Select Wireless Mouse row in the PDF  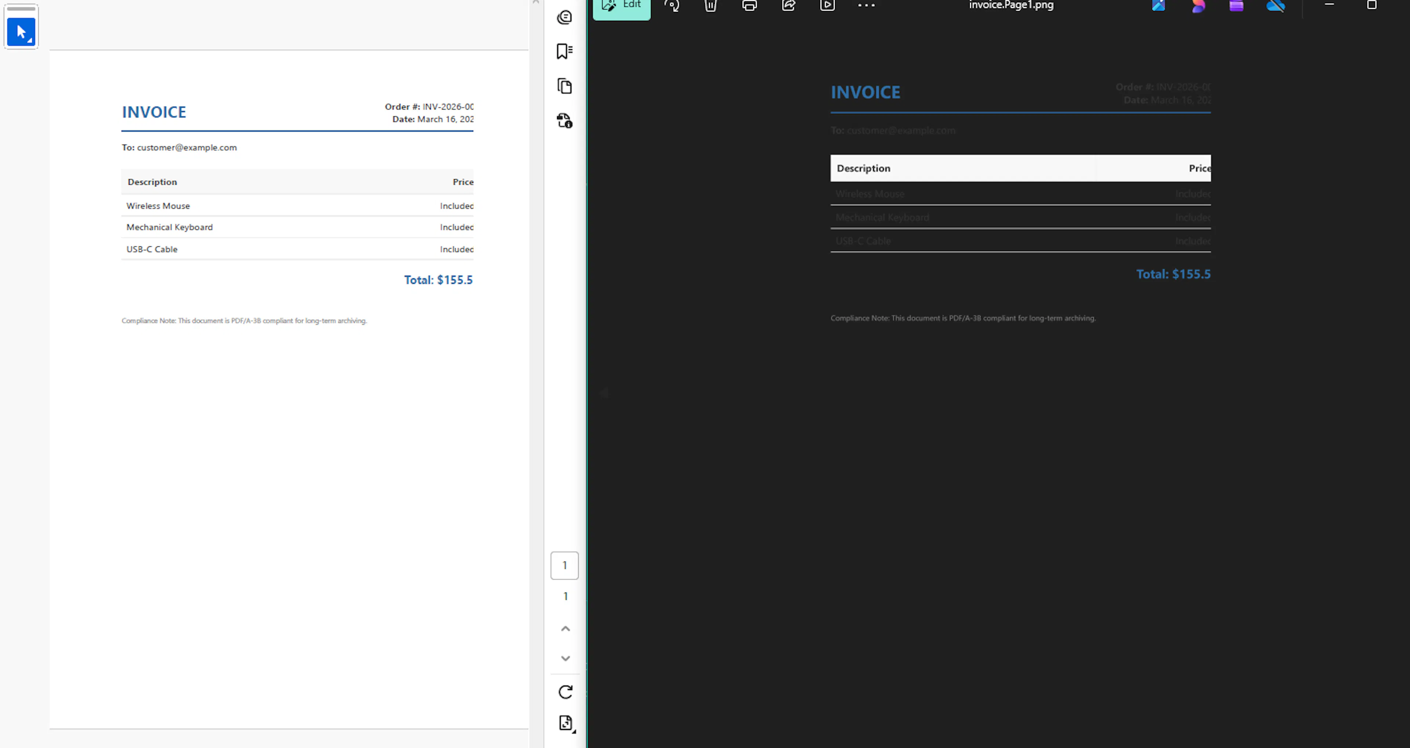point(297,206)
